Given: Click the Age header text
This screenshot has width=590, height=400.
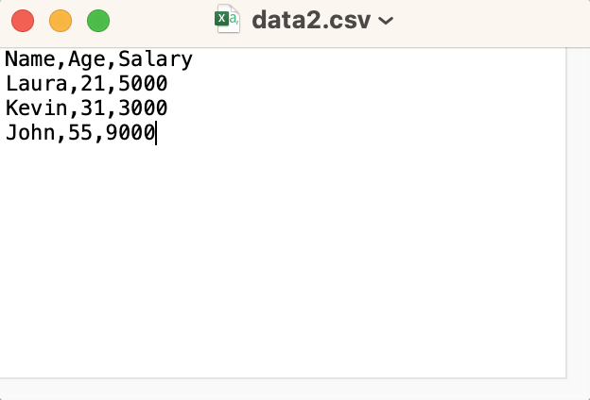Looking at the screenshot, I should [x=86, y=59].
